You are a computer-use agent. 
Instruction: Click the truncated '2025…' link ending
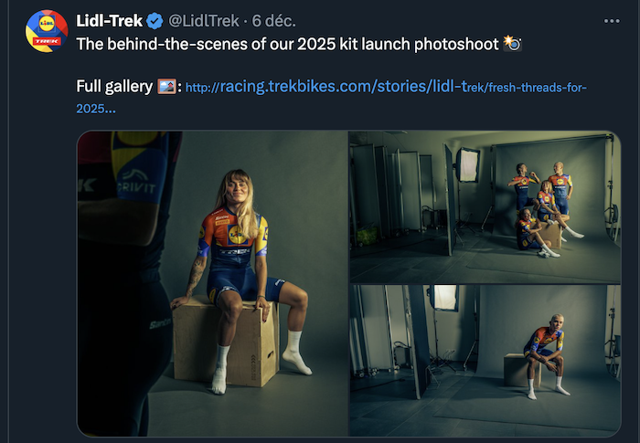pyautogui.click(x=96, y=108)
